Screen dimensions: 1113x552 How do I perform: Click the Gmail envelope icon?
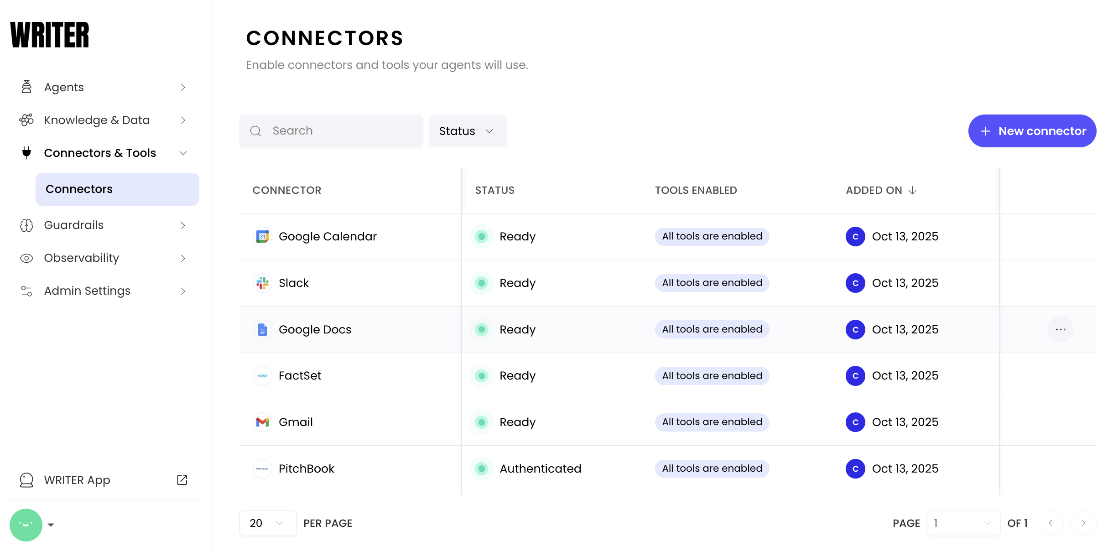tap(262, 422)
